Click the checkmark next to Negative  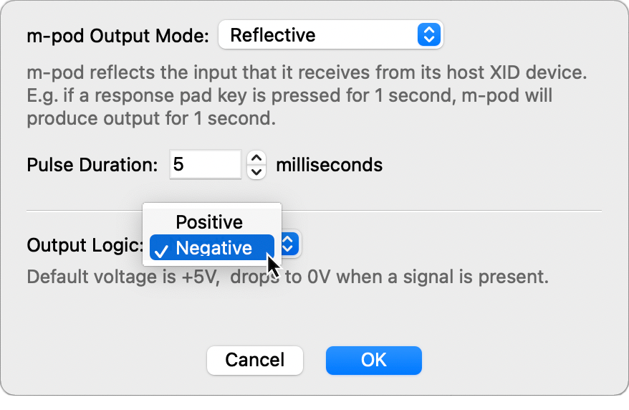click(162, 249)
